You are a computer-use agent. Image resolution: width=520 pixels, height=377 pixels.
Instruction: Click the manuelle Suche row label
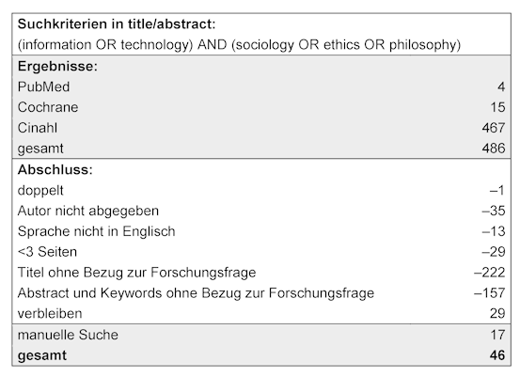tap(68, 335)
